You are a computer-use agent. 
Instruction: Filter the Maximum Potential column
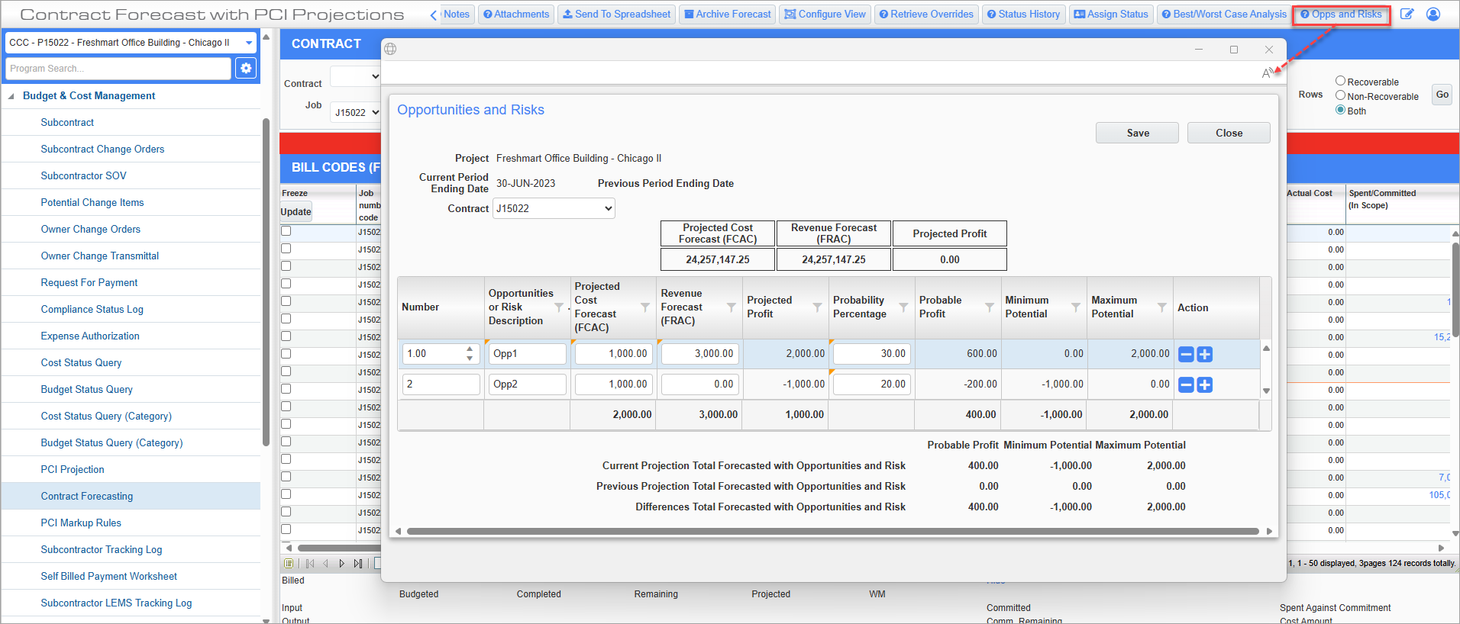1162,307
